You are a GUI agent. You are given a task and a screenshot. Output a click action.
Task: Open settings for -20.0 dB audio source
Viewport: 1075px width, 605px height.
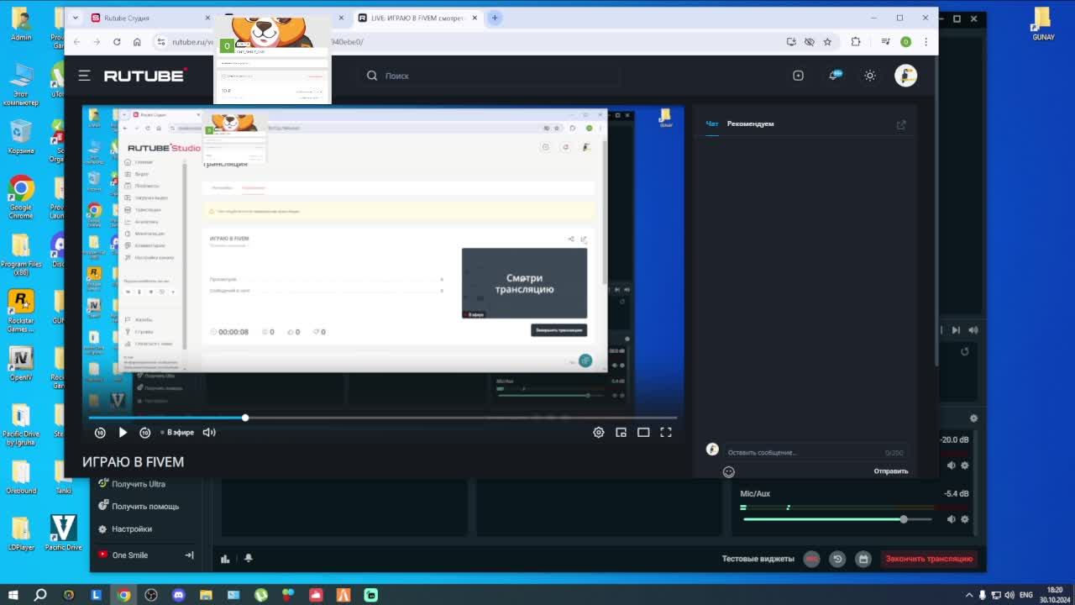(965, 466)
